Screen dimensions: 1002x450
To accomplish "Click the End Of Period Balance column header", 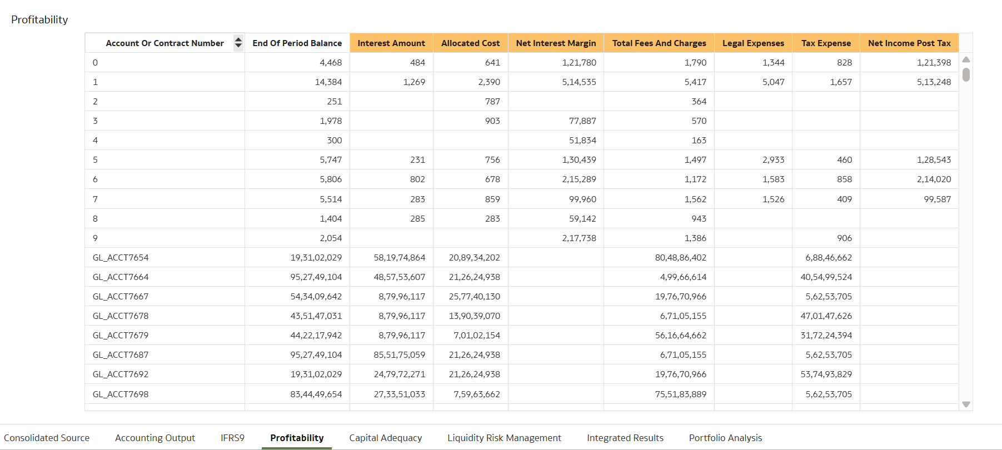I will coord(297,43).
